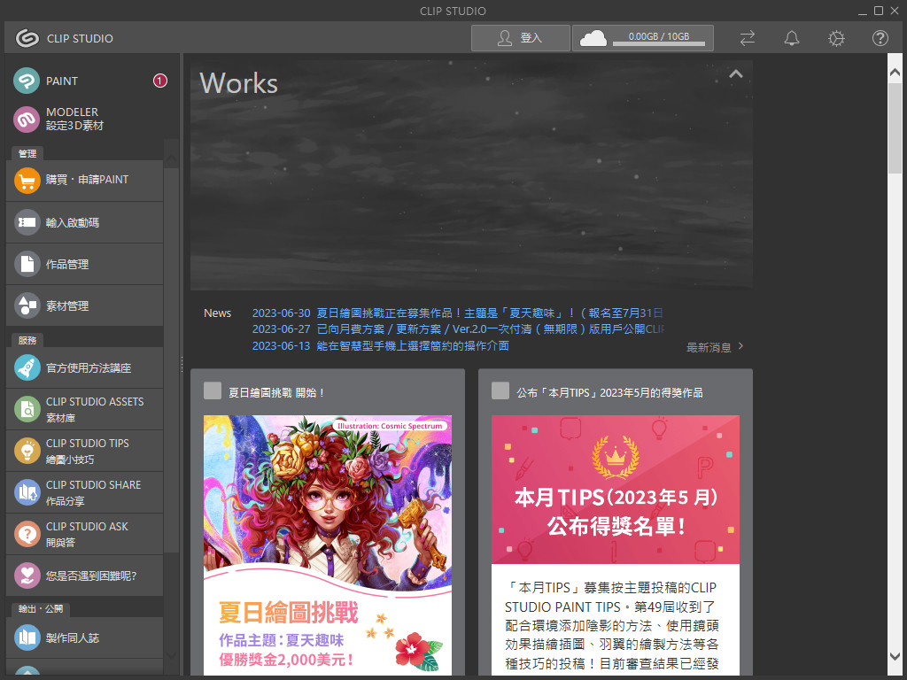Open CLIP STUDIO ASSETS icon
This screenshot has height=680, width=907.
(27, 409)
